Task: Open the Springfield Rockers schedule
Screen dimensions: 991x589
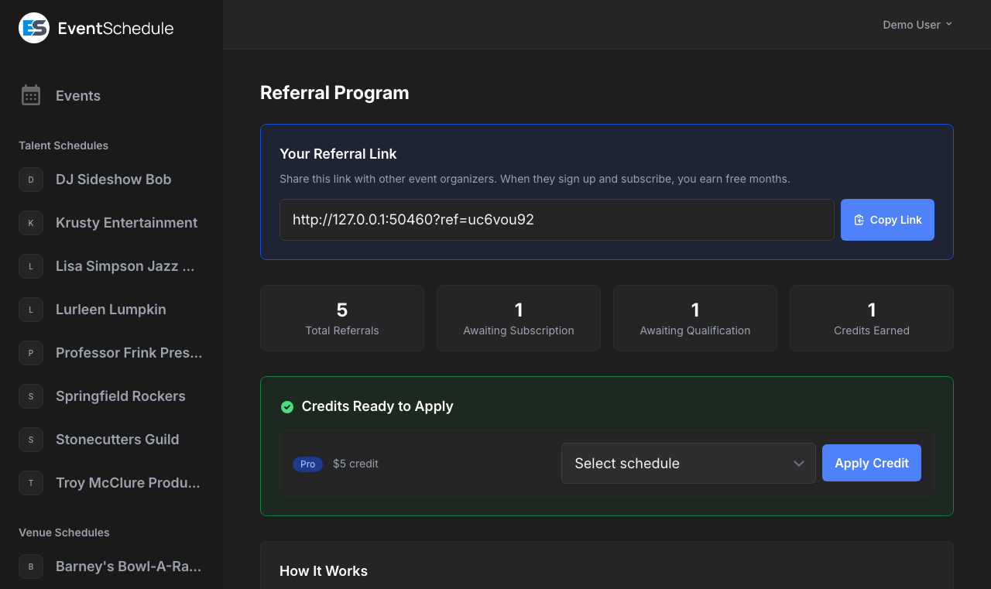Action: click(120, 396)
